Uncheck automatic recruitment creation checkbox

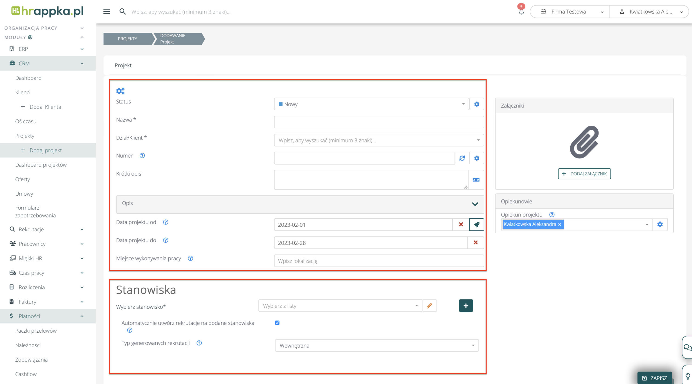pos(277,323)
